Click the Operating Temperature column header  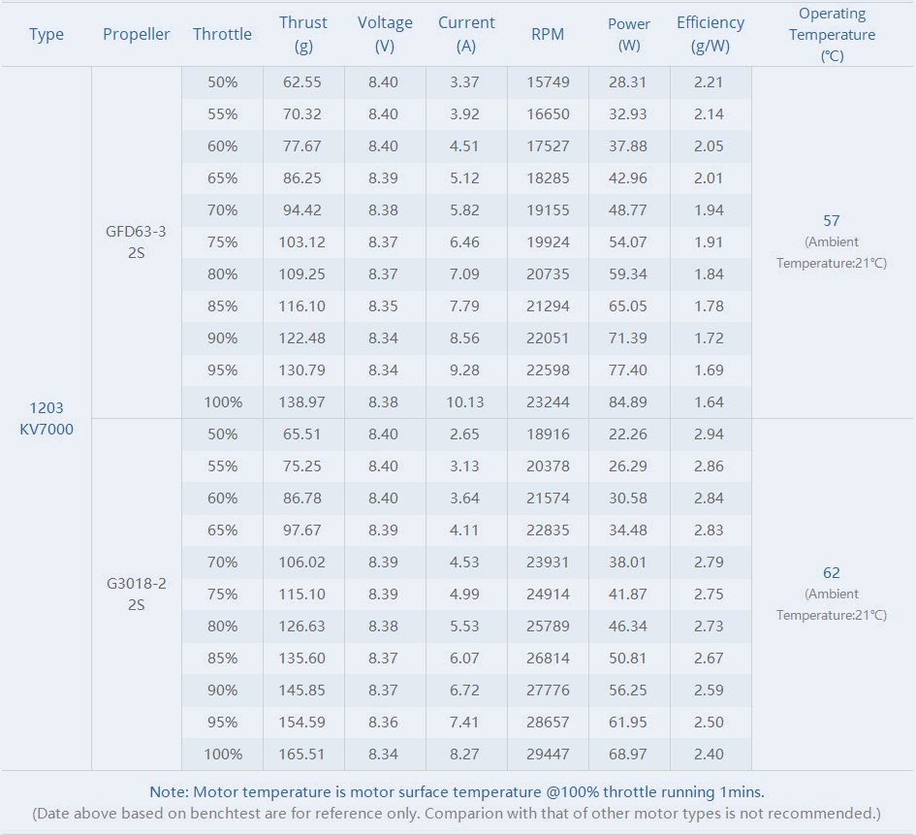click(x=832, y=34)
